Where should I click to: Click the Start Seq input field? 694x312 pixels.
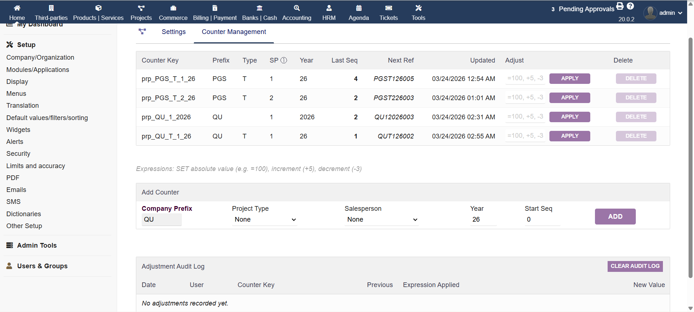tap(542, 219)
